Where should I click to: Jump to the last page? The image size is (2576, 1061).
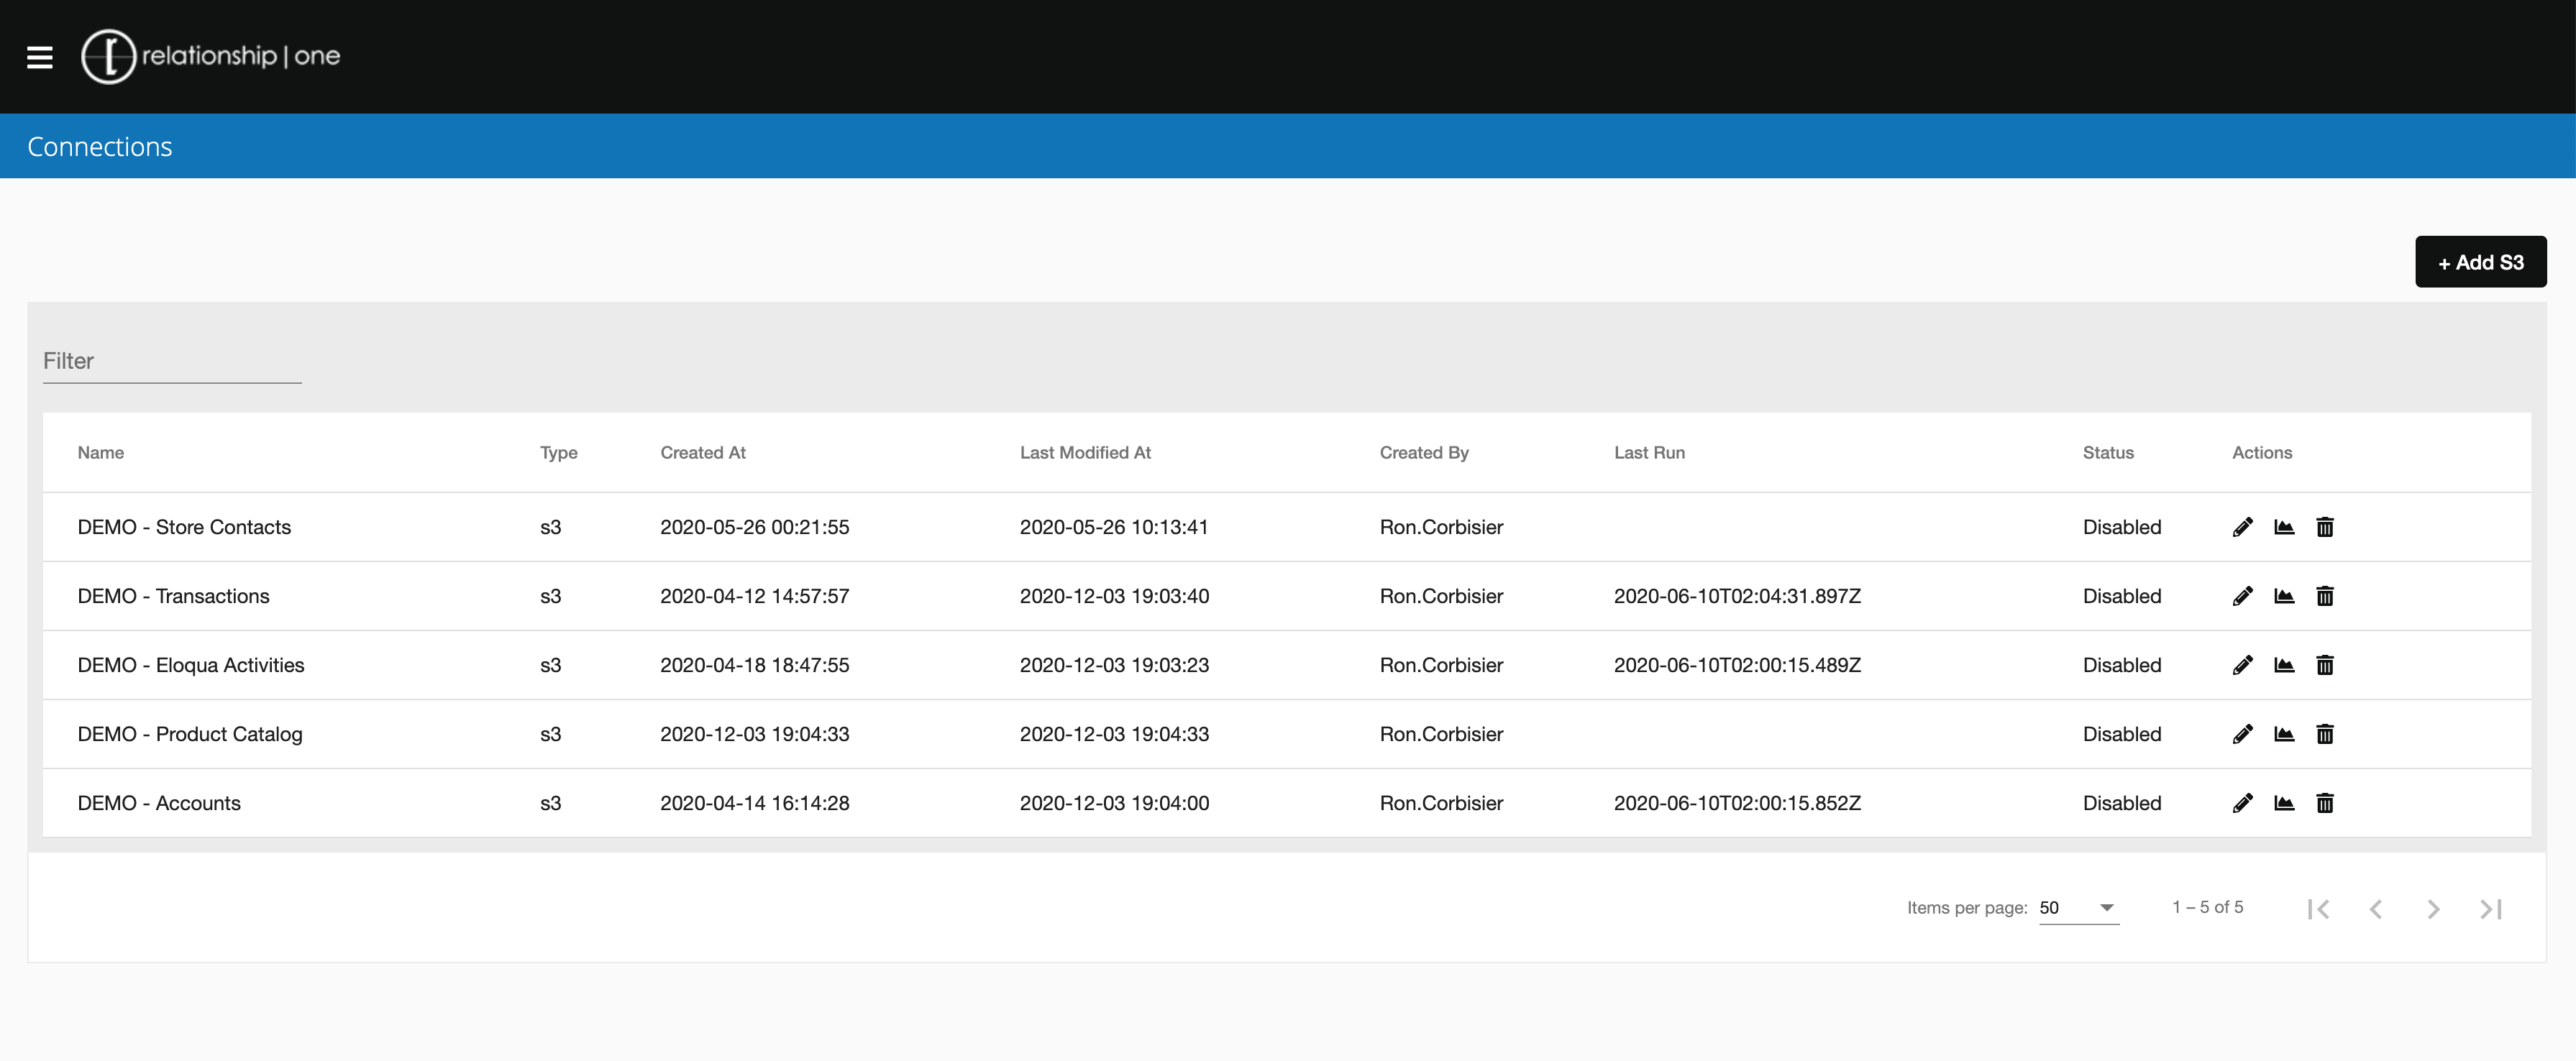(2490, 909)
